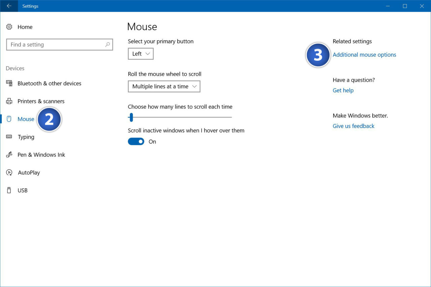This screenshot has height=287, width=431.
Task: Click the Related settings label
Action: click(x=352, y=41)
